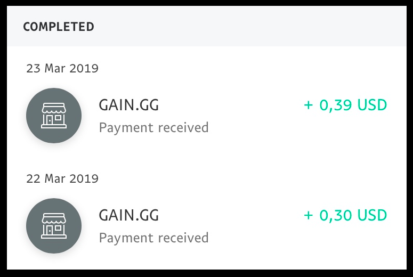Click the word USD in the 0,30 amount

(x=372, y=215)
